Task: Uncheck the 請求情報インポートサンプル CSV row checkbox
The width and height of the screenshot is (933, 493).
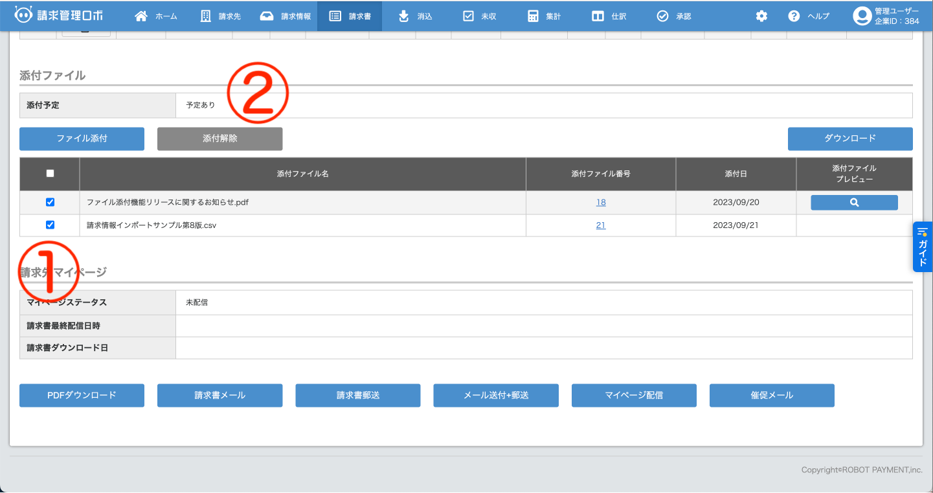Action: 51,225
